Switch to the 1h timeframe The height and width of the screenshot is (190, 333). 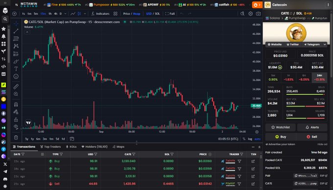tap(50, 14)
